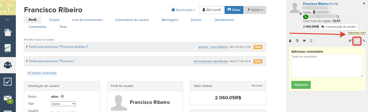Click the history clock icon in panel
Viewport: 368px width, 112px height.
tap(297, 41)
